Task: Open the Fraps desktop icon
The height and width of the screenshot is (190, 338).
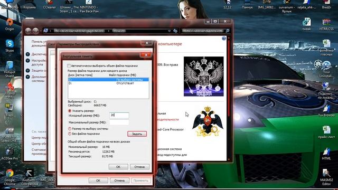Action: tap(10, 110)
